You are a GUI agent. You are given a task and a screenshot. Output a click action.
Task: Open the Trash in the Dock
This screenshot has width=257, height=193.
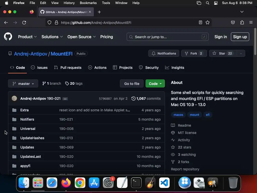pyautogui.click(x=233, y=183)
